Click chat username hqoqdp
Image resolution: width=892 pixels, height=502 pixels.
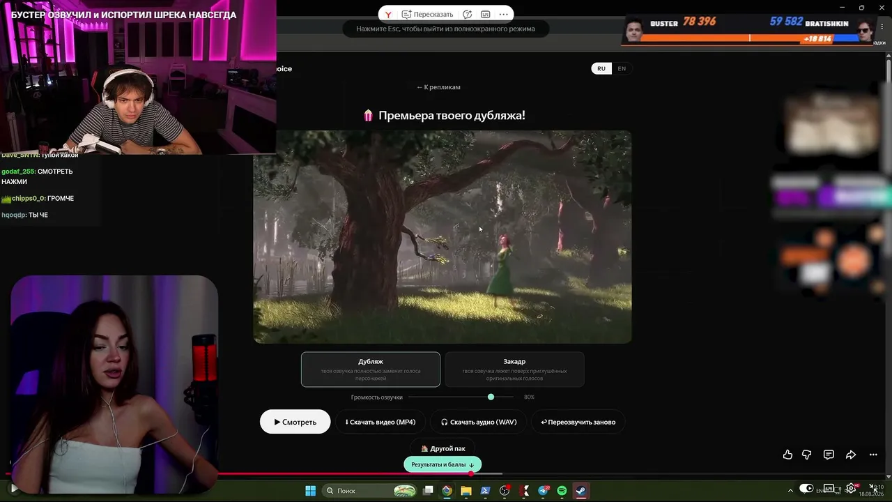pos(14,215)
